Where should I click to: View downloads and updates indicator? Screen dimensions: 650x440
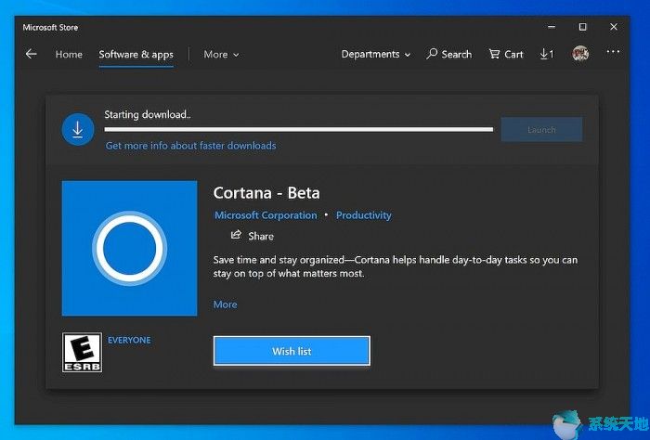(x=546, y=54)
